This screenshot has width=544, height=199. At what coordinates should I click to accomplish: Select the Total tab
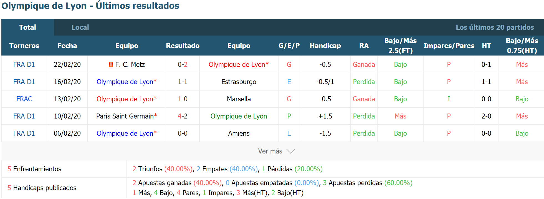tap(27, 27)
